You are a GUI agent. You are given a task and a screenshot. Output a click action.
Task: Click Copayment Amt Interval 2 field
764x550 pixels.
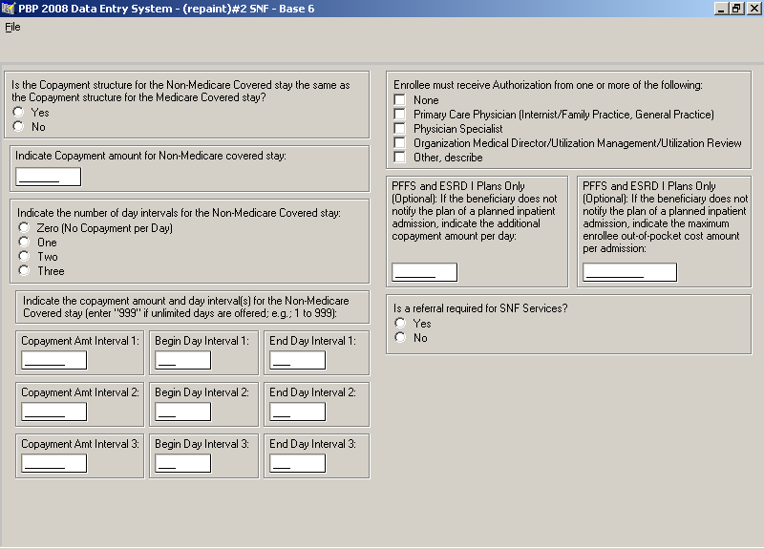coord(54,412)
